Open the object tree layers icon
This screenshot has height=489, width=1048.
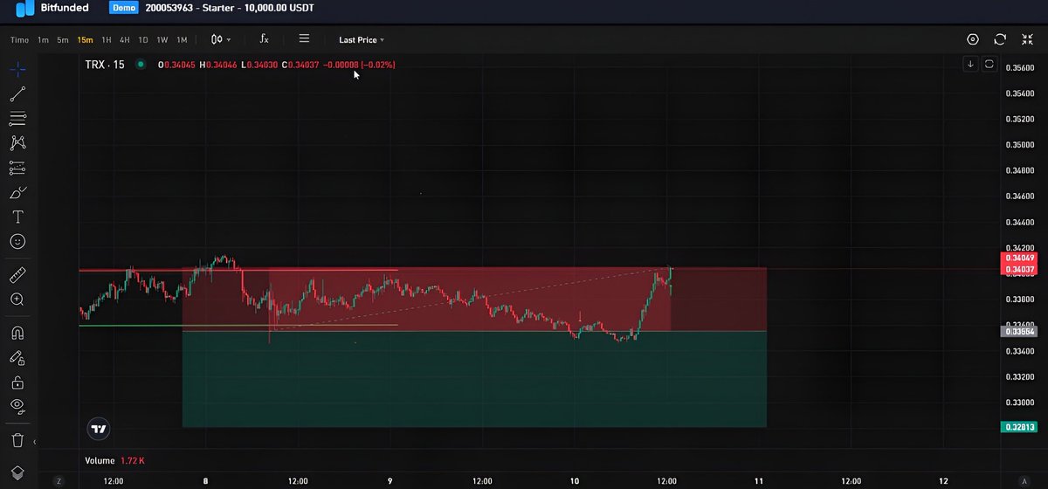tap(17, 472)
